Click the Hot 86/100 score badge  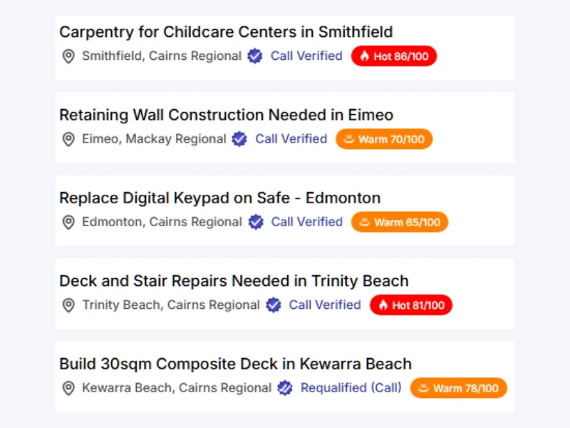tap(394, 56)
